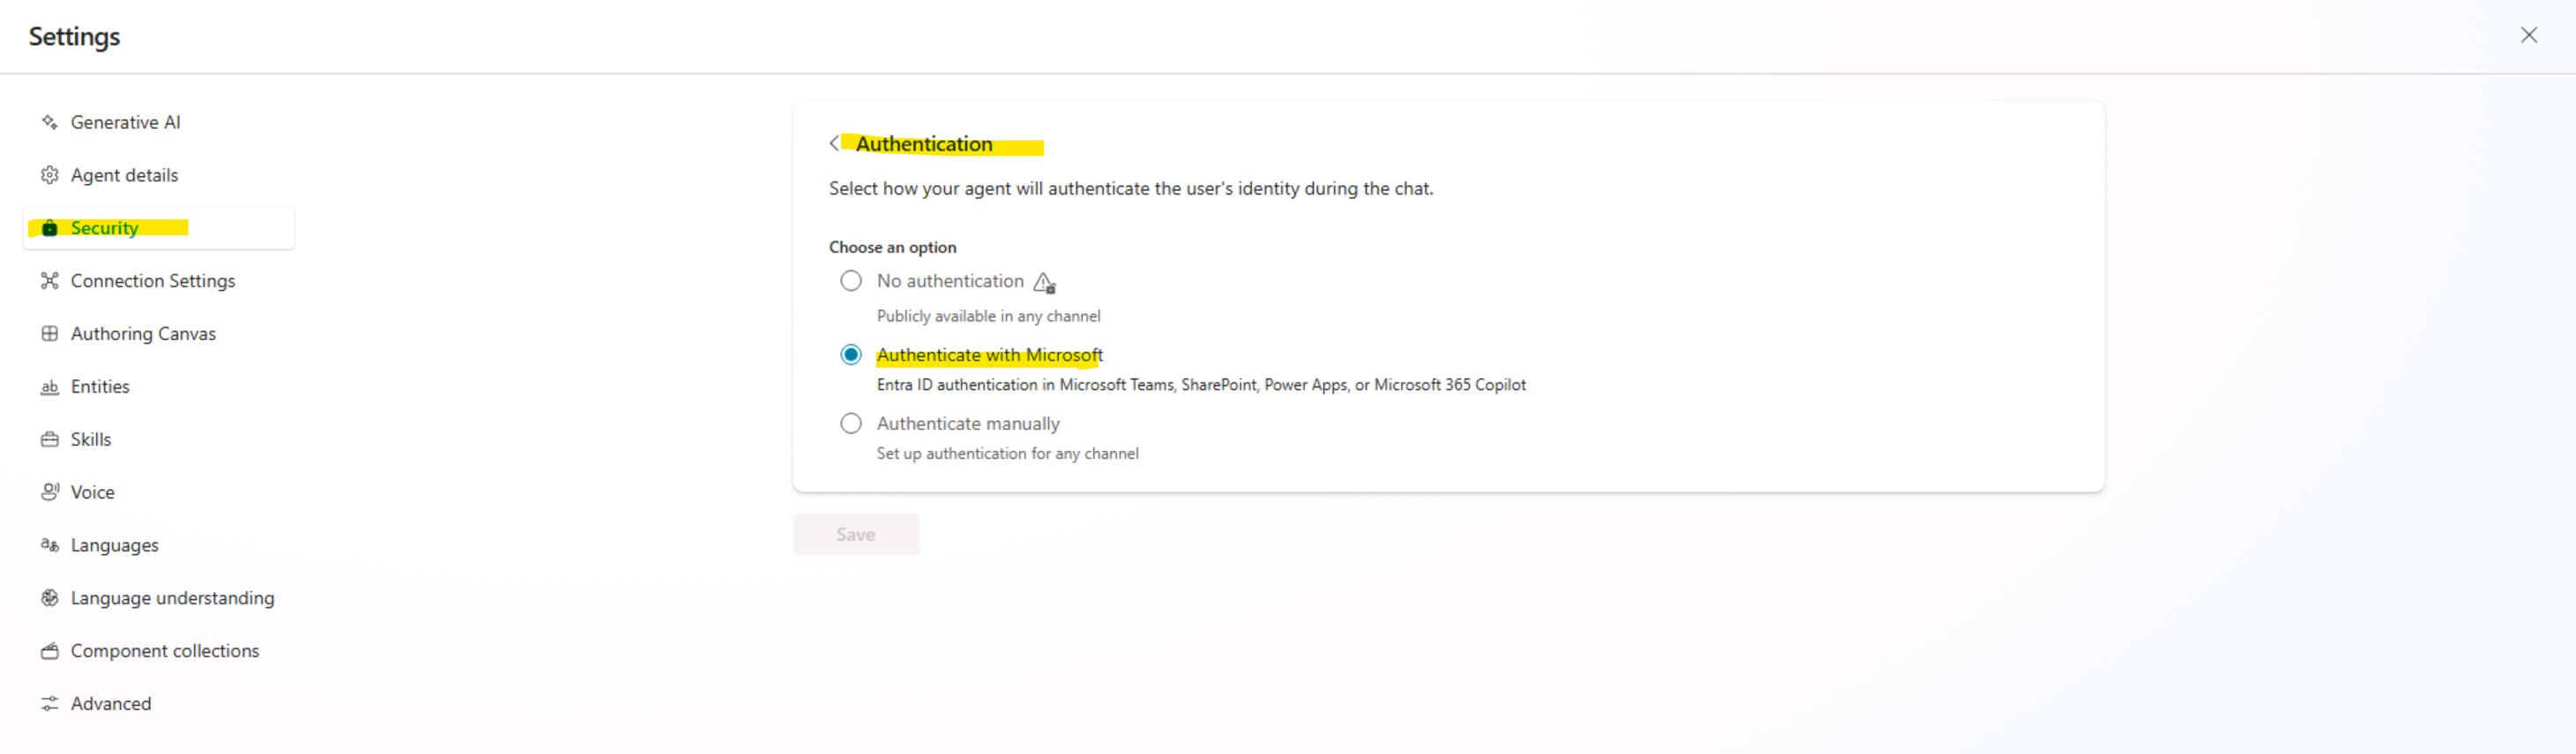
Task: Select the No authentication radio option
Action: click(x=851, y=282)
